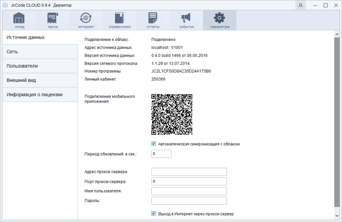Open the Пользователи settings tab

pyautogui.click(x=40, y=66)
